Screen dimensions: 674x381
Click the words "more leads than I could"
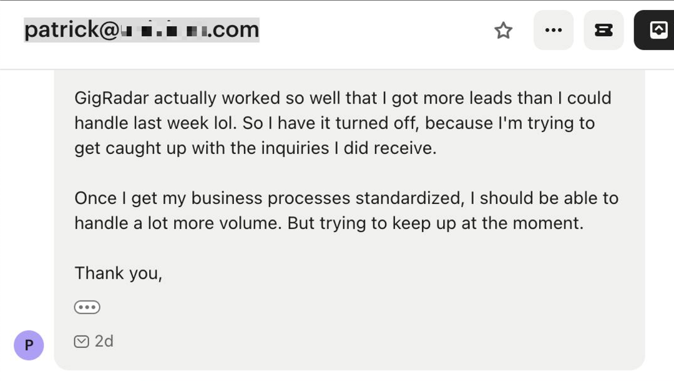pos(517,98)
